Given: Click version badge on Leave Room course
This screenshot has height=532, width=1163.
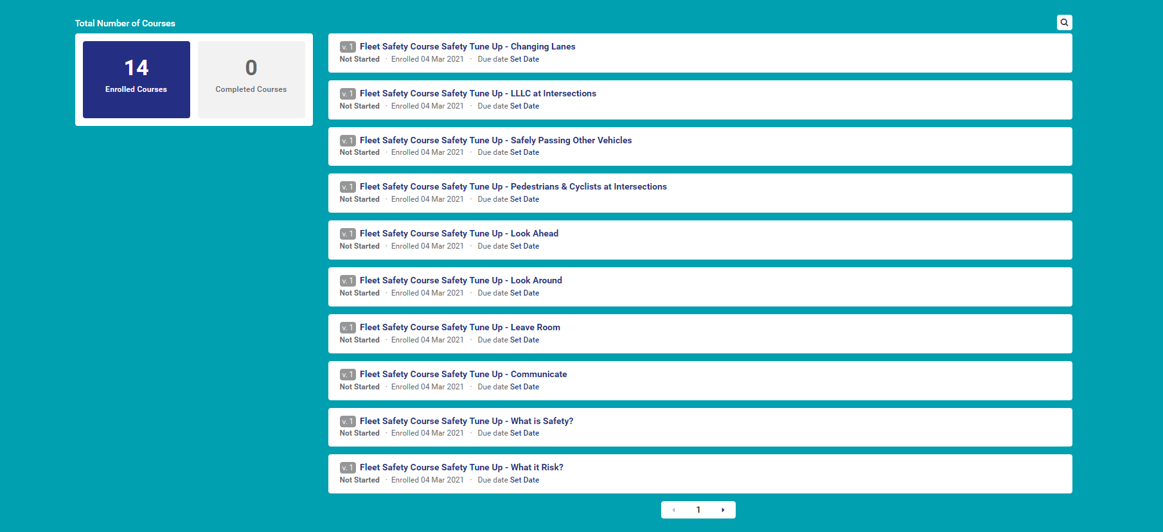Looking at the screenshot, I should coord(348,328).
